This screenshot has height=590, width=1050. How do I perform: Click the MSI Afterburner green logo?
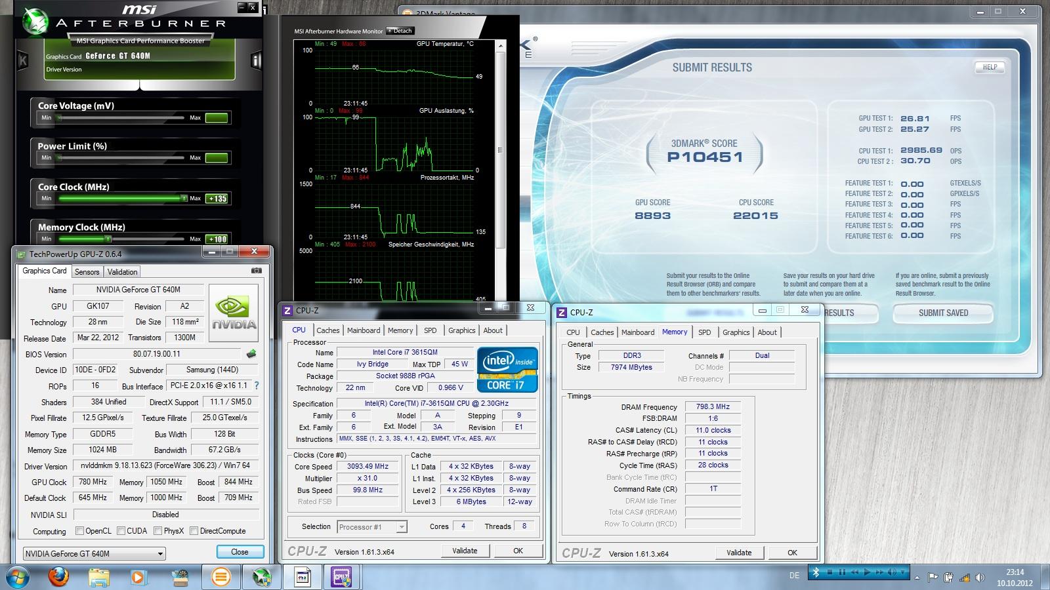click(x=34, y=22)
